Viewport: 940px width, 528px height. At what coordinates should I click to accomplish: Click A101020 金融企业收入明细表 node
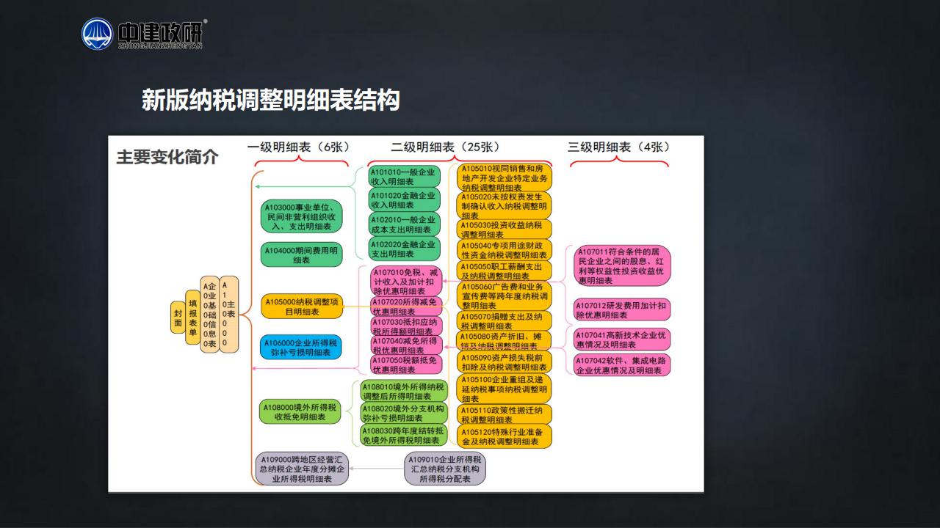click(404, 200)
